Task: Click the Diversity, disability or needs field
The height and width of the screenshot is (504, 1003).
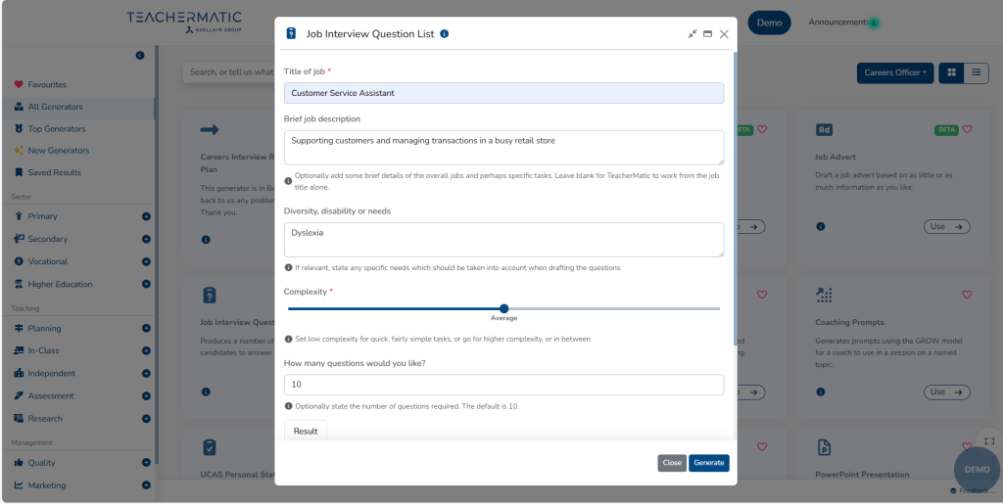Action: [x=504, y=240]
